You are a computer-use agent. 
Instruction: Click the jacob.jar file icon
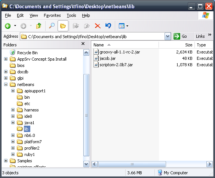point(96,58)
